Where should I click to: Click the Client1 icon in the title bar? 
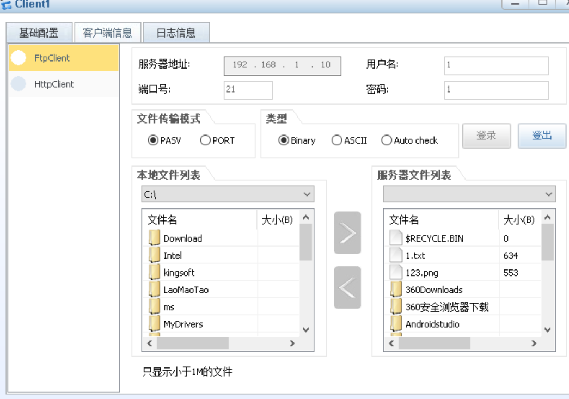pyautogui.click(x=7, y=4)
